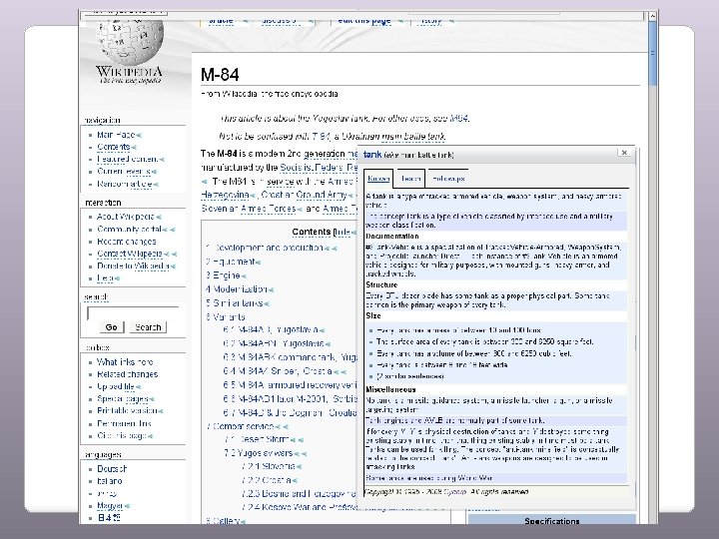
Task: Jump to Slovenia subsection 7.2.1
Action: point(269,466)
